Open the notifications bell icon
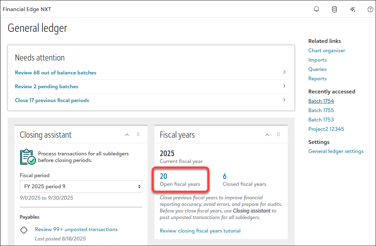Viewport: 376px width, 246px height. point(316,9)
